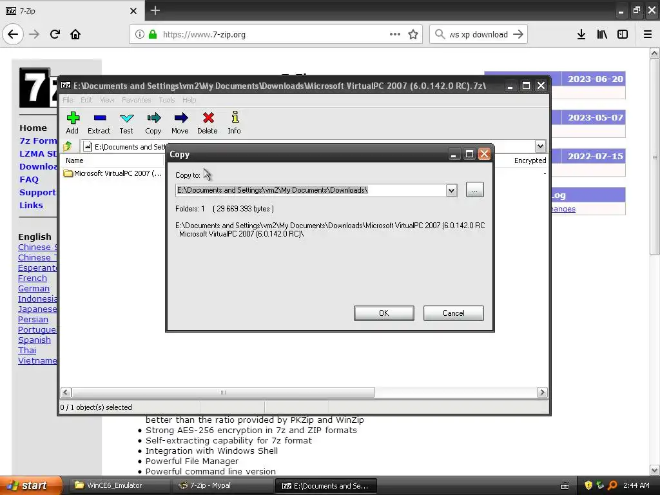Viewport: 660px width, 495px height.
Task: Open the FAQ link in sidebar
Action: click(29, 180)
